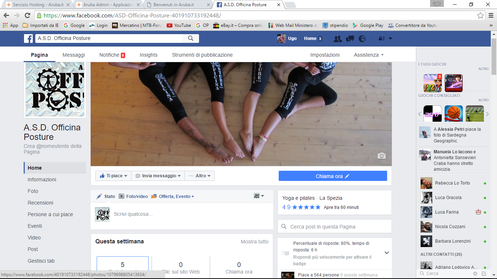This screenshot has height=279, width=497.
Task: Click the 4.9 star rating
Action: tap(301, 207)
